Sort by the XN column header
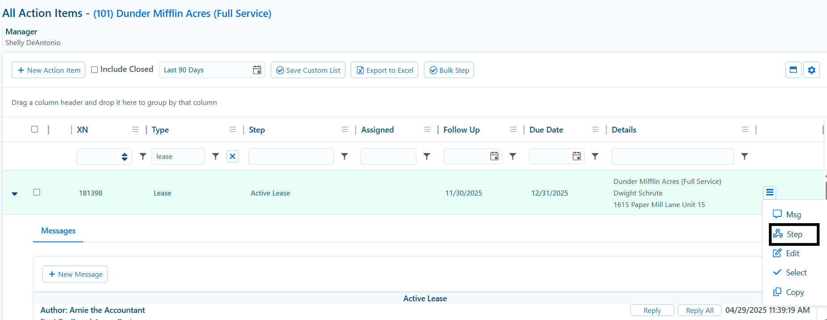 pos(82,130)
